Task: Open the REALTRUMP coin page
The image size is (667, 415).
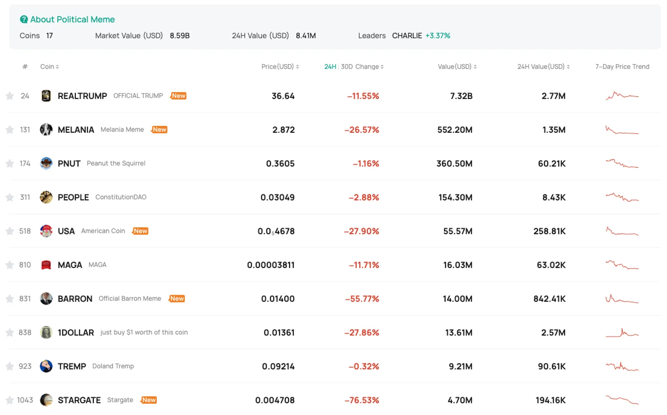Action: point(83,96)
